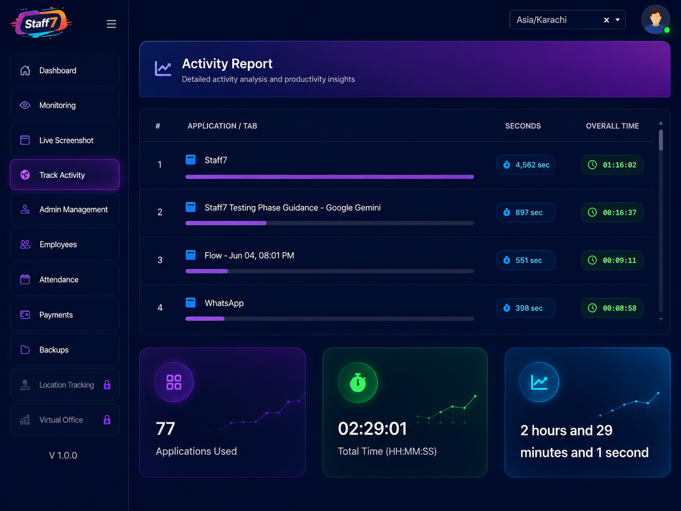Viewport: 681px width, 511px height.
Task: Click the 897 sec badge
Action: click(x=526, y=212)
